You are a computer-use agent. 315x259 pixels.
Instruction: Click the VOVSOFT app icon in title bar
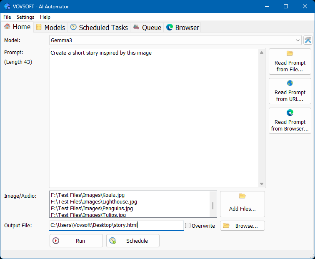pyautogui.click(x=7, y=6)
